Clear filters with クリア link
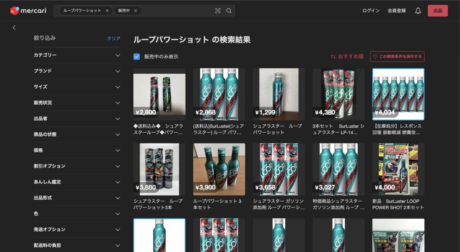This screenshot has width=460, height=252. [114, 38]
